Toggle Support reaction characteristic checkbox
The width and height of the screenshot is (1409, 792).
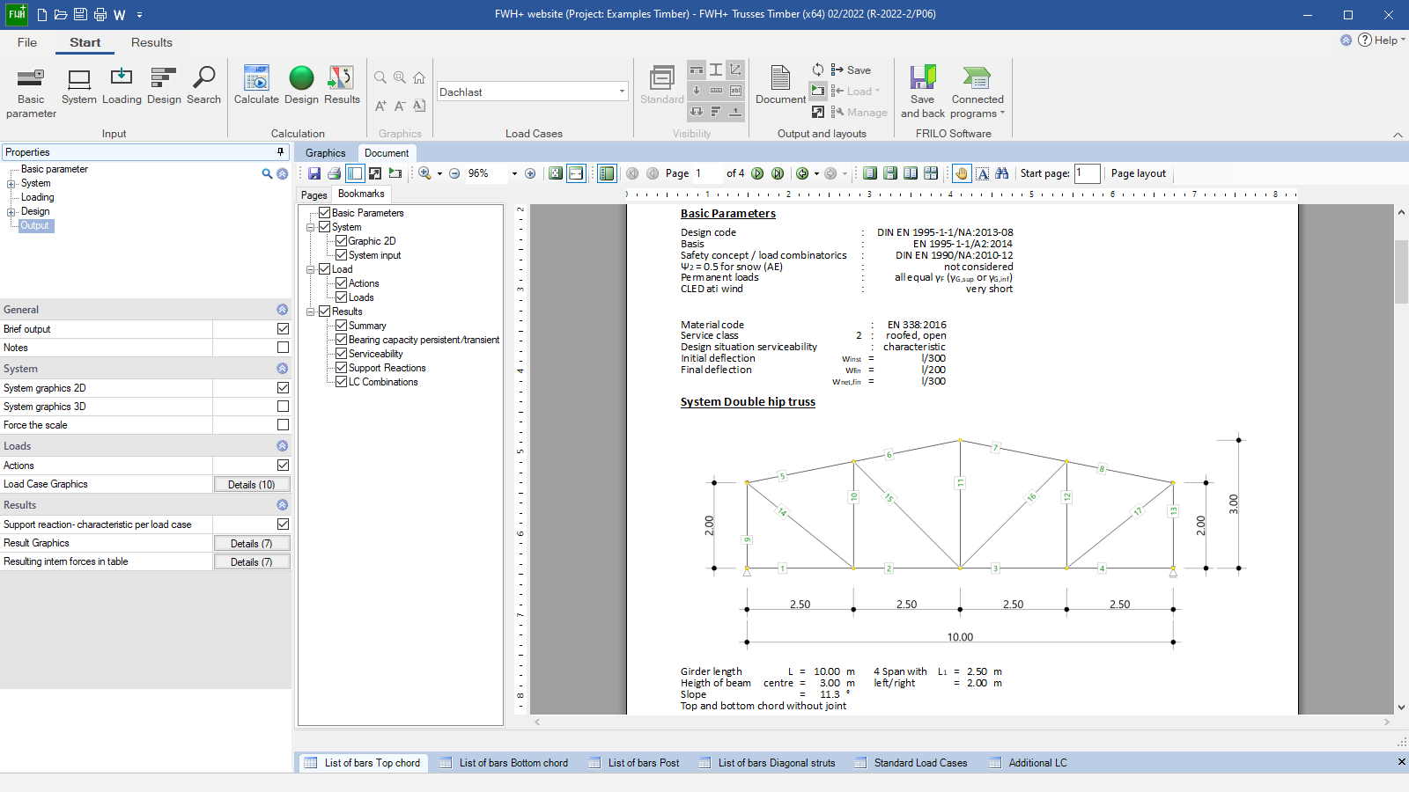click(283, 524)
